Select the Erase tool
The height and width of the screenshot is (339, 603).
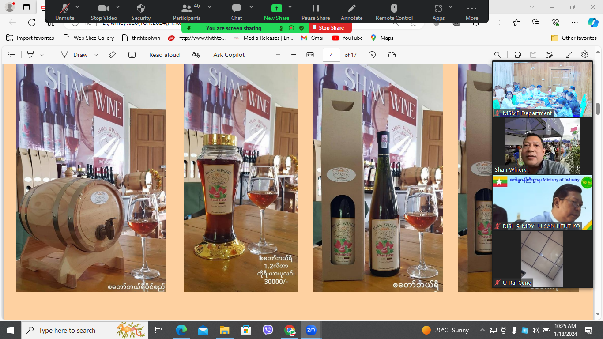(x=112, y=55)
